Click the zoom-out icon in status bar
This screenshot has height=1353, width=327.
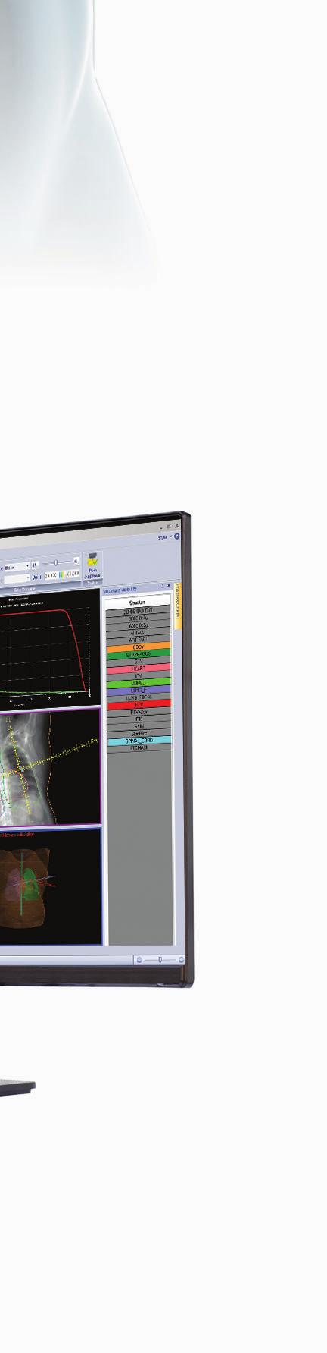coord(139,959)
